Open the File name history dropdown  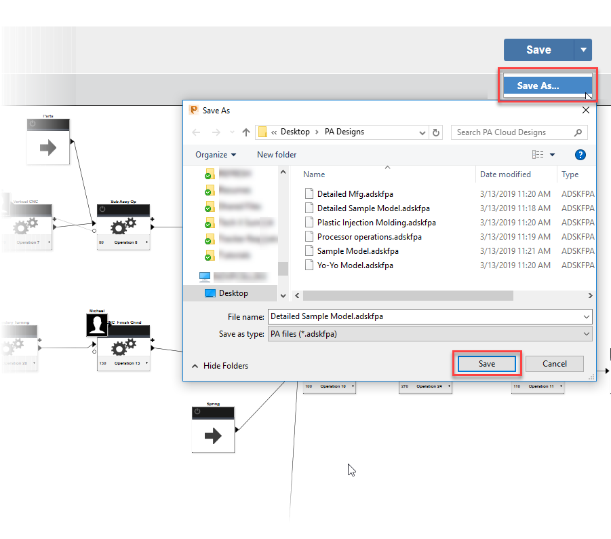pyautogui.click(x=586, y=316)
